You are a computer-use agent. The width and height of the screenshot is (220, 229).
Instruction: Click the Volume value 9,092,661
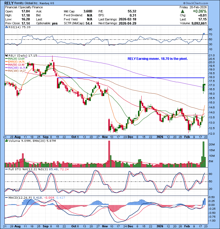click(199, 23)
